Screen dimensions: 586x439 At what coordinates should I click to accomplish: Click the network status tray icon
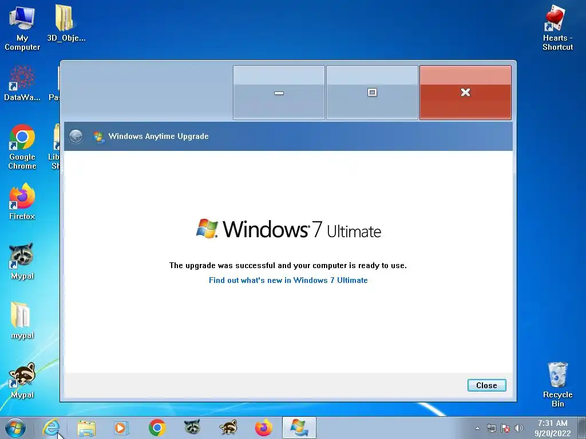pos(492,428)
